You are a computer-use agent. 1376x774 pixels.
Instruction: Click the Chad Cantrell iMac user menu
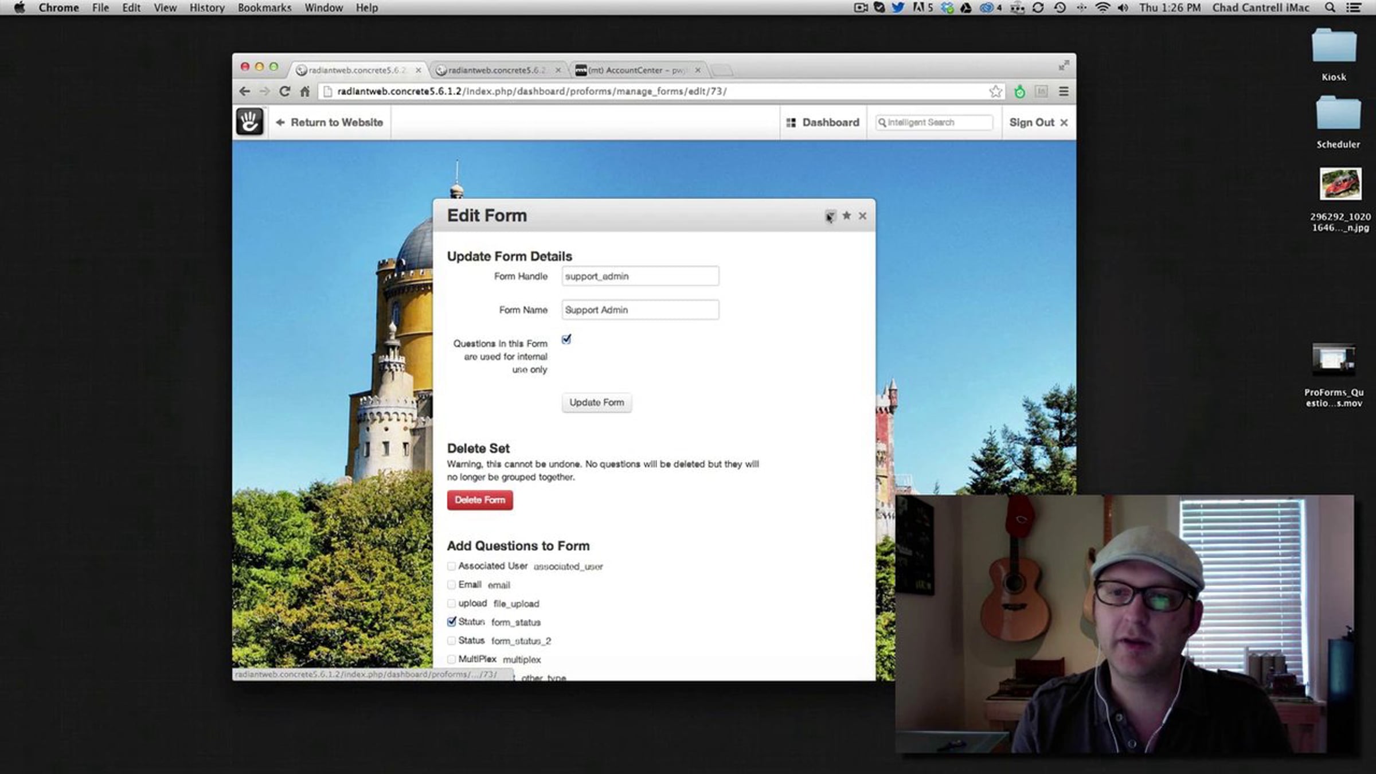click(1261, 7)
